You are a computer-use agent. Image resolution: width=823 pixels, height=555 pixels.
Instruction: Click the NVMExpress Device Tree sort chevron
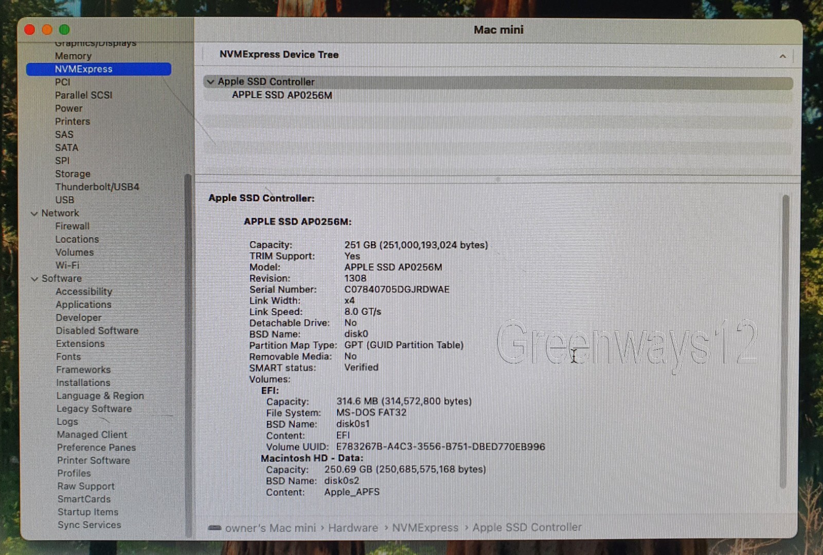pos(782,56)
